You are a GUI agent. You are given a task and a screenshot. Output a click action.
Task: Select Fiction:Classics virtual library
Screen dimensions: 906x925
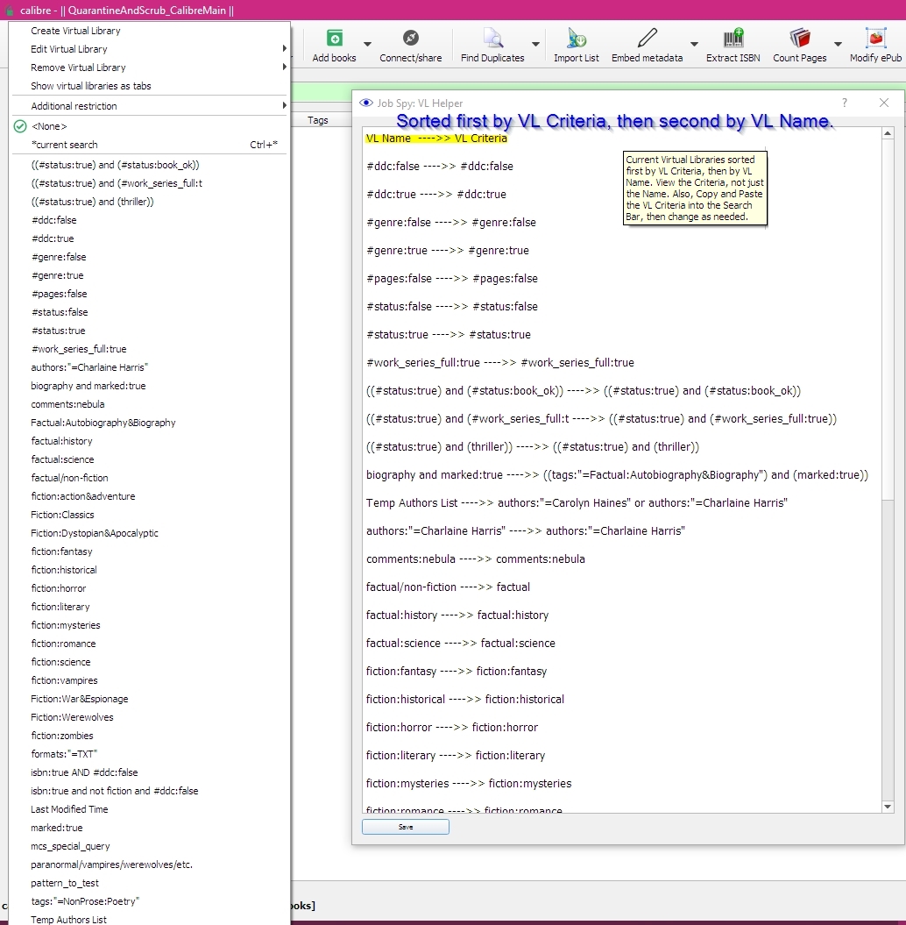[150, 515]
